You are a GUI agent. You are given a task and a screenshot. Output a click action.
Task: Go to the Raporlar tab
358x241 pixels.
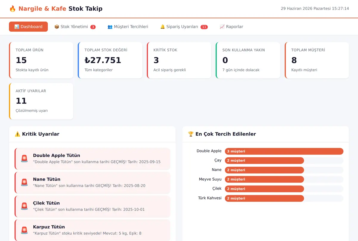231,27
